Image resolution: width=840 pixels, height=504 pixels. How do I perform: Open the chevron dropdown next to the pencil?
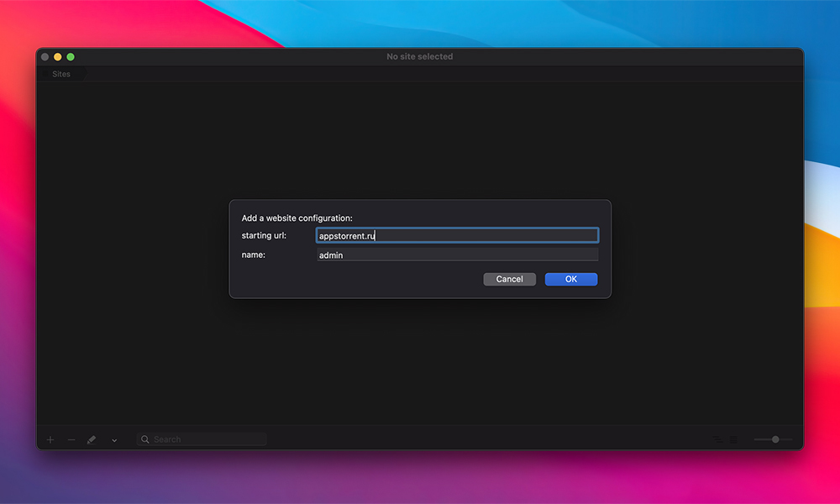114,440
